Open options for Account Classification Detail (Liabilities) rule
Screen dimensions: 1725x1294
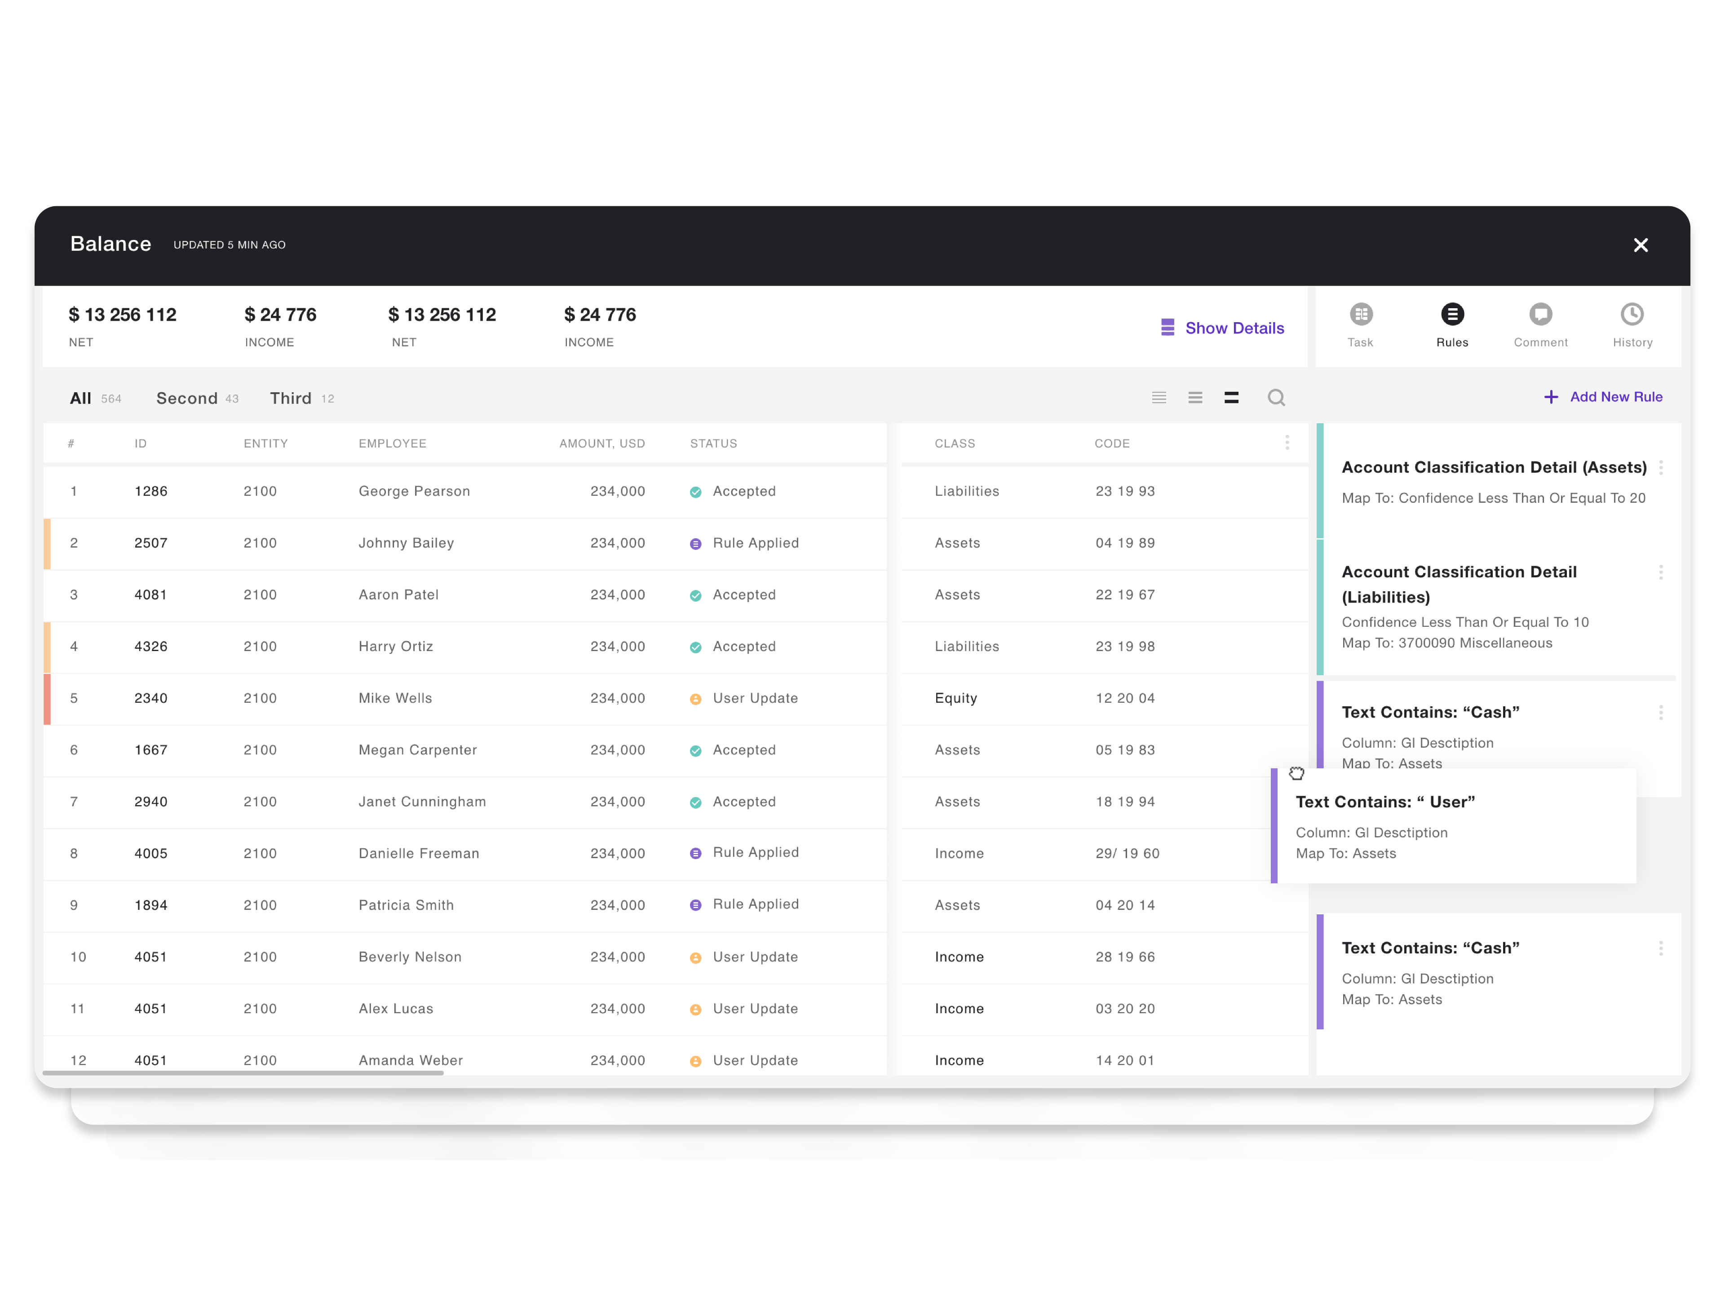click(x=1660, y=572)
